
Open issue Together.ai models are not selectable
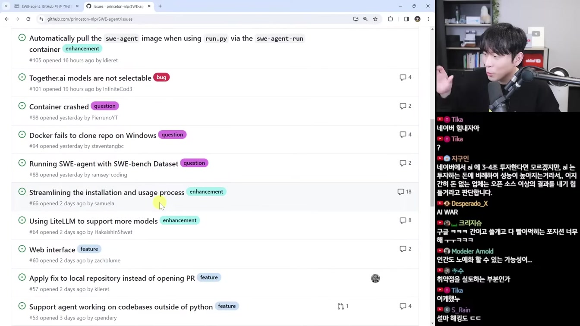(x=90, y=78)
